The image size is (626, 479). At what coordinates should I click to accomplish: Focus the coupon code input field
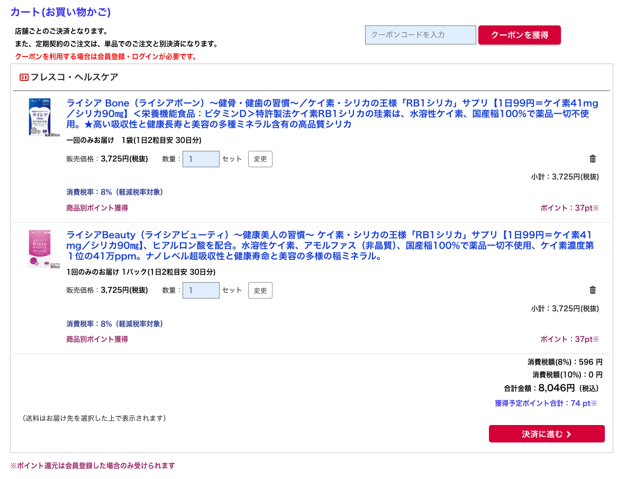(420, 35)
